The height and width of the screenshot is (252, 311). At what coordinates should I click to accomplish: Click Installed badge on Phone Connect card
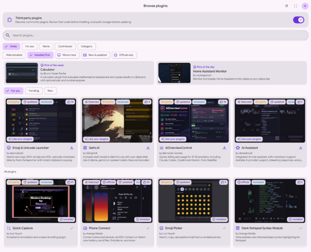[143, 219]
